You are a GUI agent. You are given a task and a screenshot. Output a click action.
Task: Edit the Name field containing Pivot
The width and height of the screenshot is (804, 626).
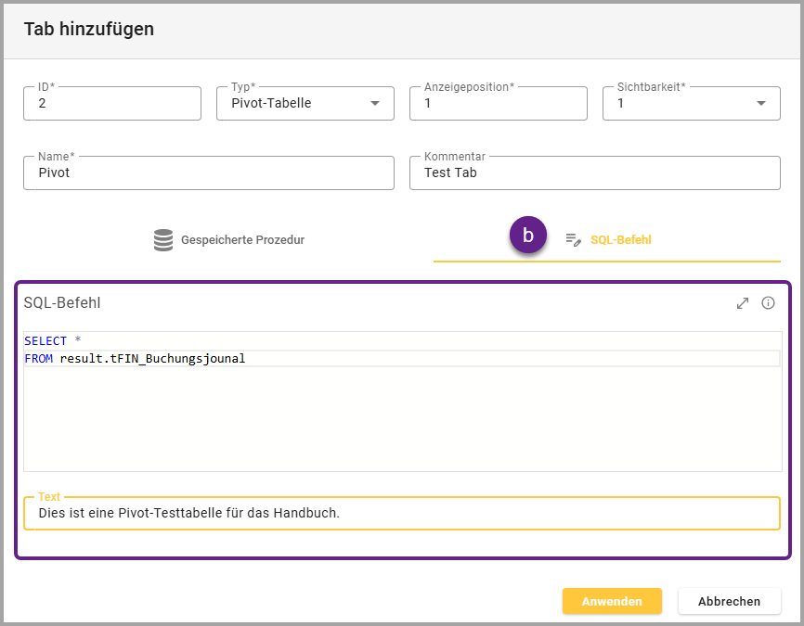point(208,172)
